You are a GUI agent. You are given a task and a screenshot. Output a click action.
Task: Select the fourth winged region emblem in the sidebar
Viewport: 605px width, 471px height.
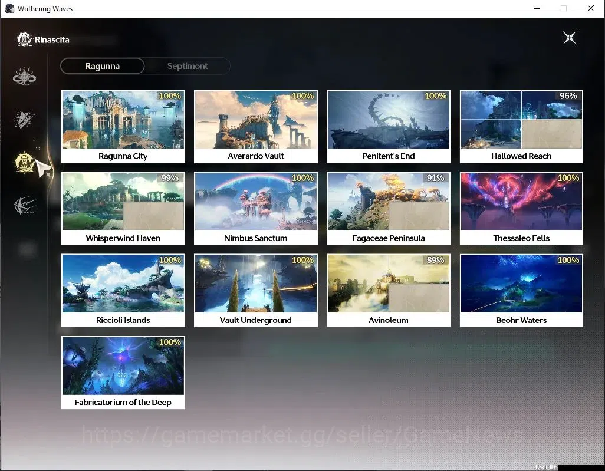coord(25,205)
